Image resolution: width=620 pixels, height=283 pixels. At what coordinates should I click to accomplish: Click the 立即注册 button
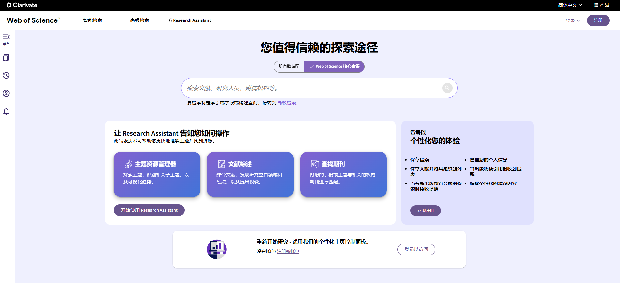[426, 210]
